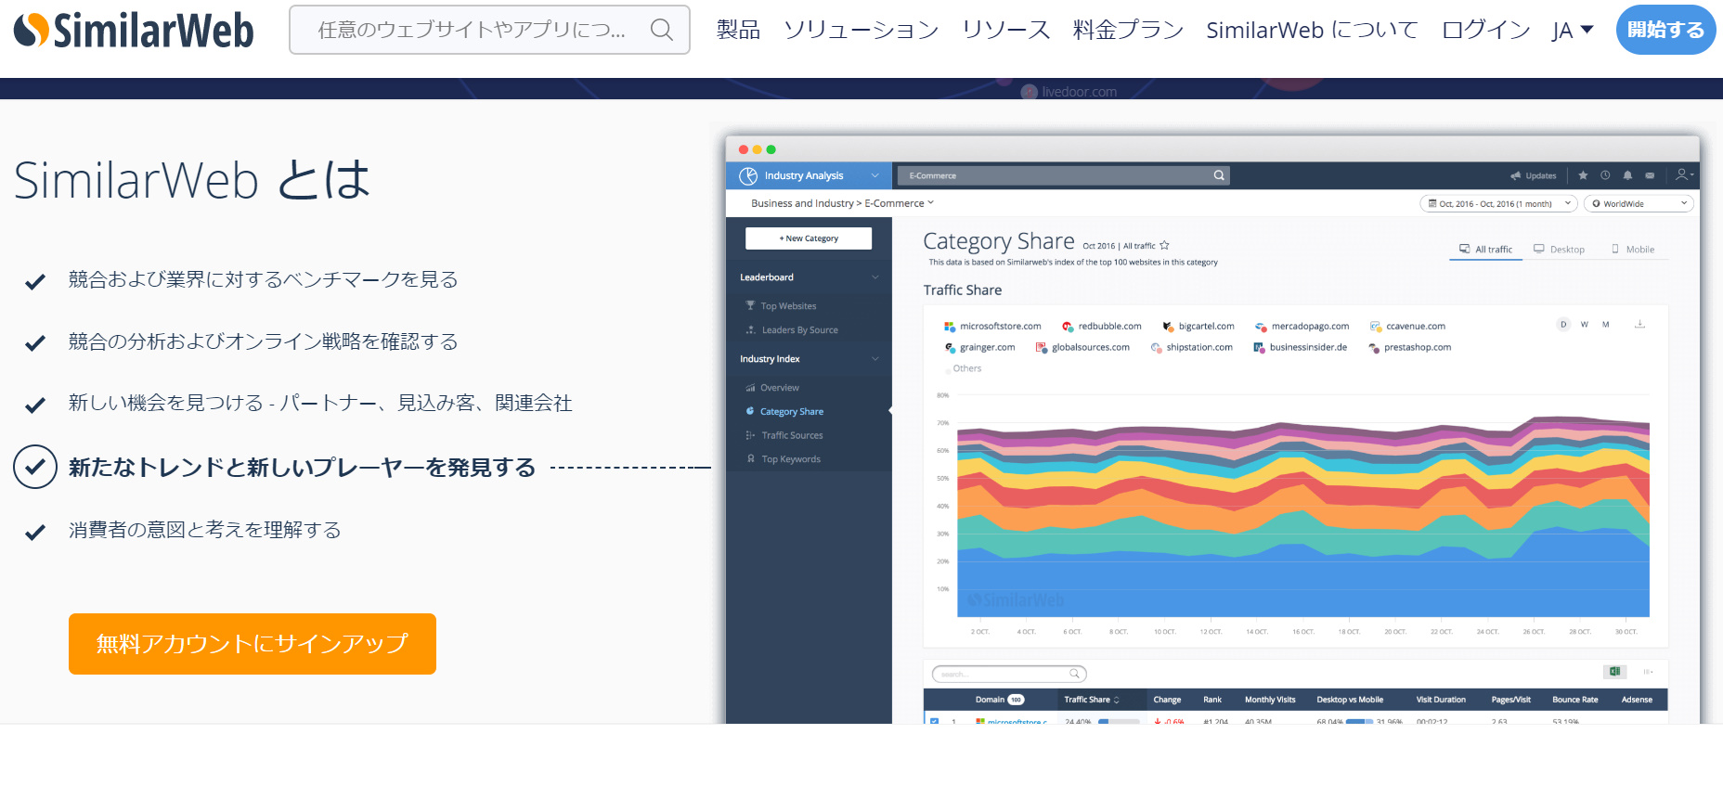Select 新しい機会を見つける item
The height and width of the screenshot is (785, 1723).
[x=320, y=403]
